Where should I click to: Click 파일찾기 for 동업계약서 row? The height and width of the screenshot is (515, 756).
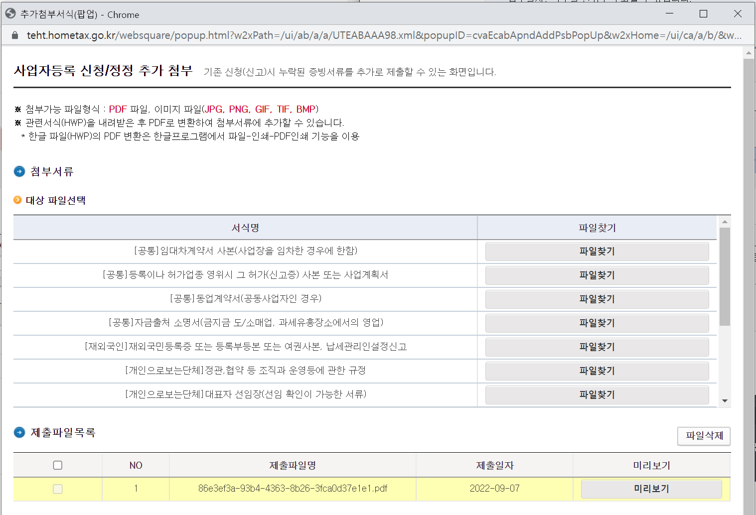pyautogui.click(x=597, y=299)
